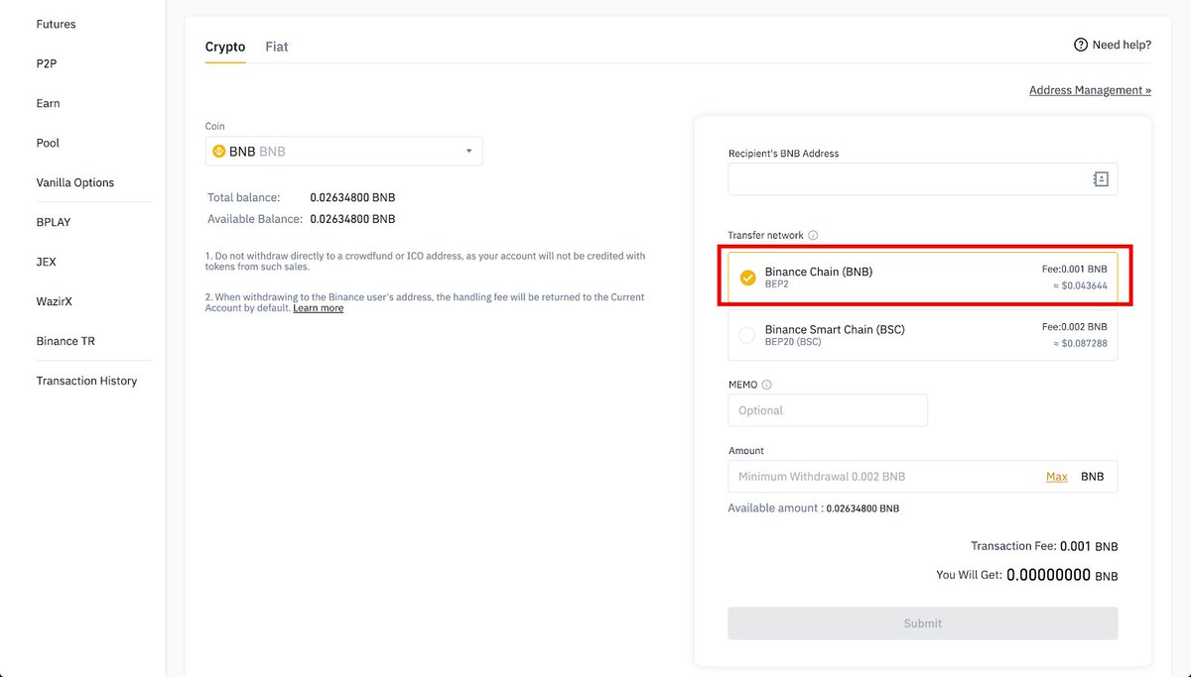Click the Available Balance 0.02634800 BNB value
The height and width of the screenshot is (677, 1191).
(352, 219)
